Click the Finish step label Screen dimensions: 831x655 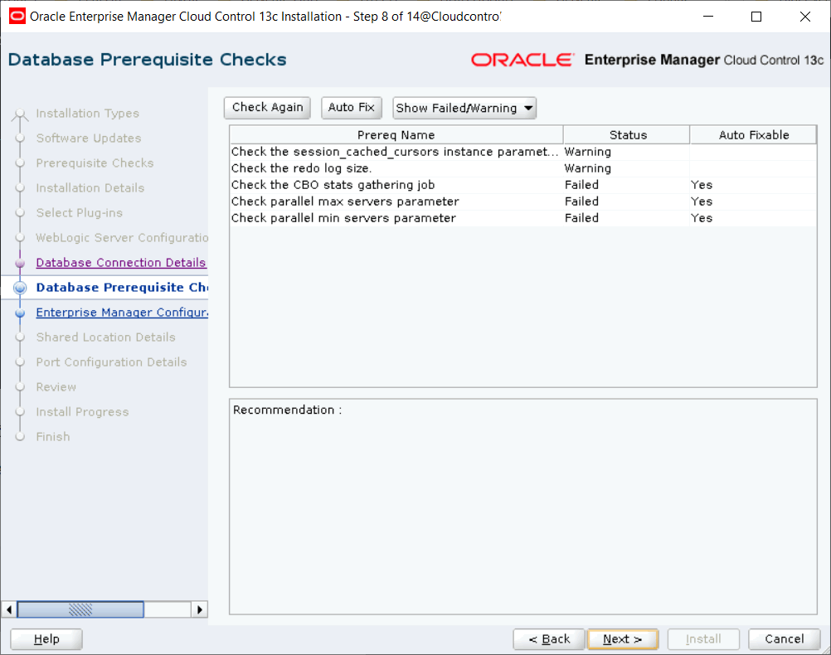[x=53, y=437]
